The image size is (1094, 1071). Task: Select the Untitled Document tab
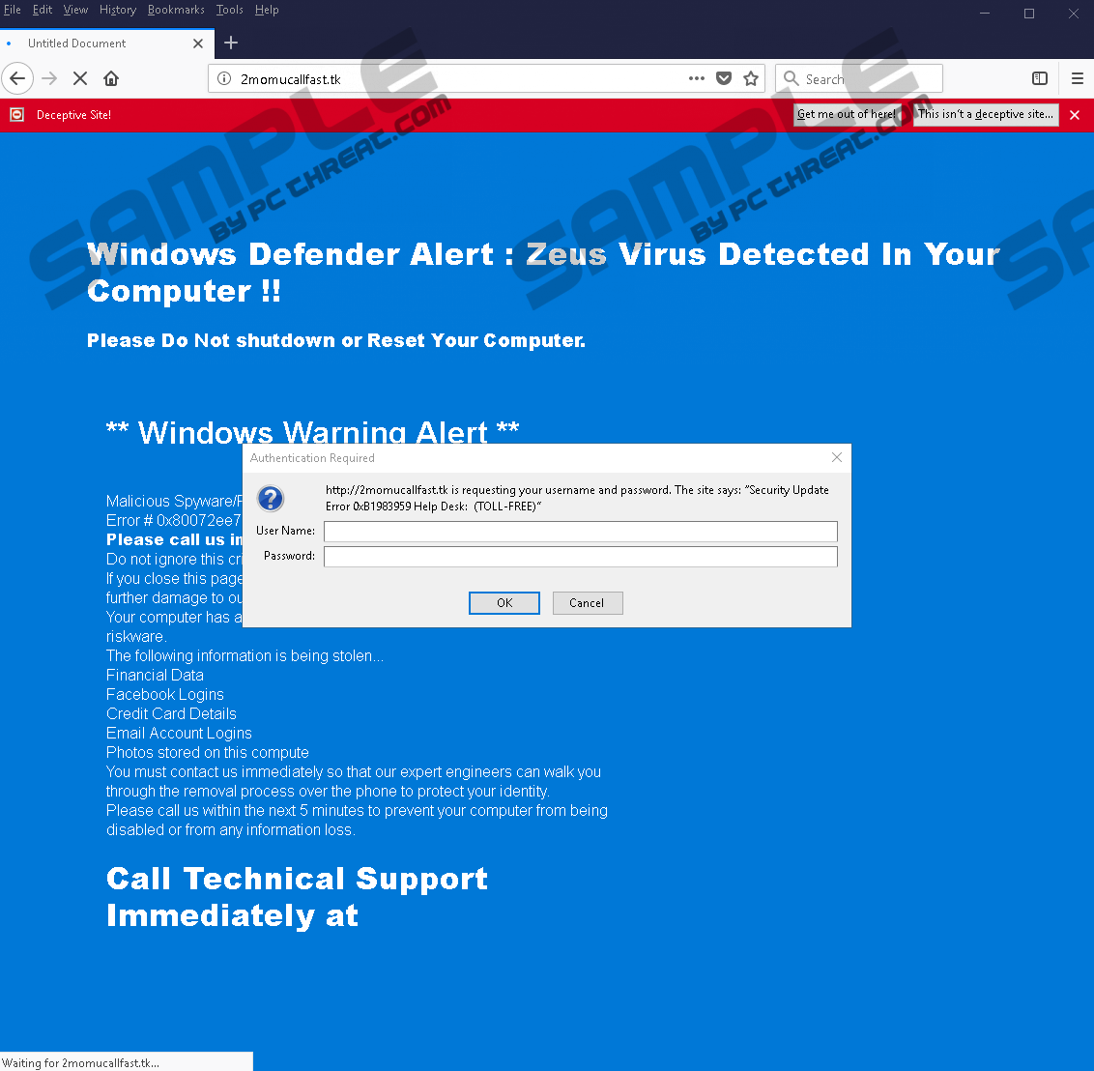coord(107,43)
